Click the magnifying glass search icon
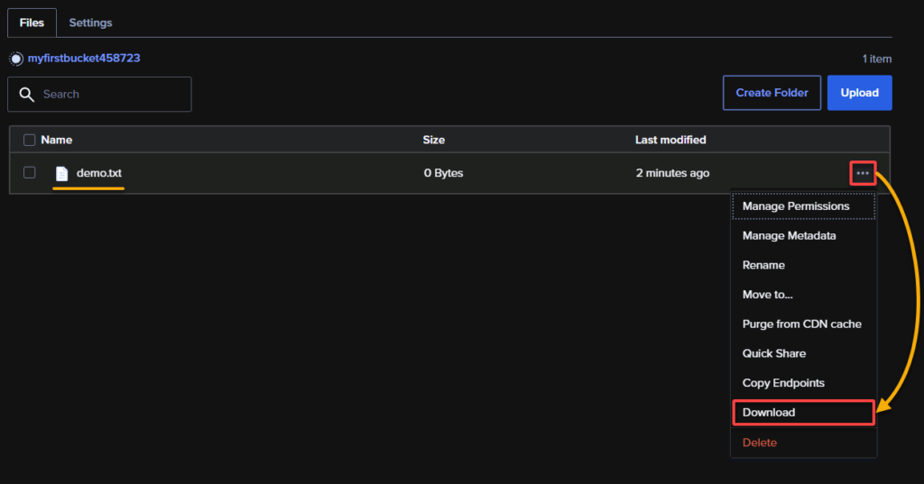The height and width of the screenshot is (484, 924). 26,95
